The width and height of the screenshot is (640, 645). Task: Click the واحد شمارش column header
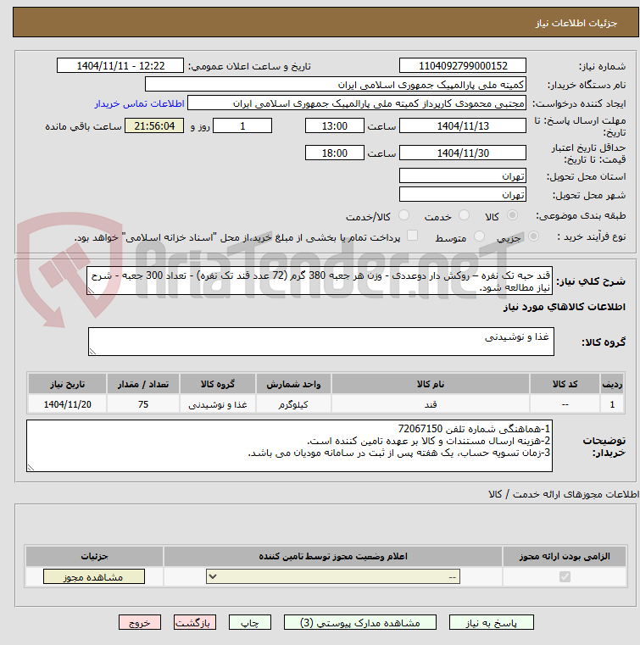click(x=293, y=384)
